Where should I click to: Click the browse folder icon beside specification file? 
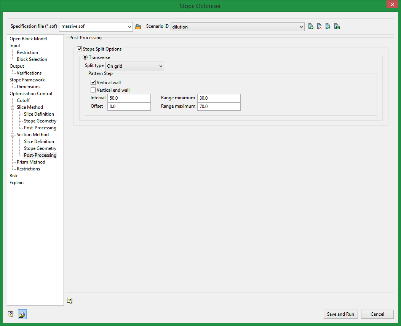click(x=138, y=27)
